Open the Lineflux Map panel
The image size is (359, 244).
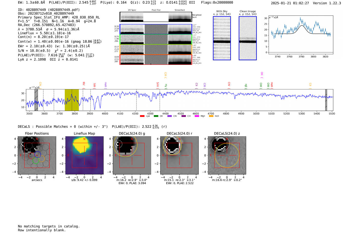84,155
